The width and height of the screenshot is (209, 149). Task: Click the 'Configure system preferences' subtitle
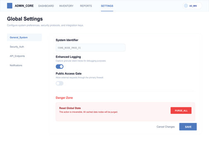tap(45, 25)
